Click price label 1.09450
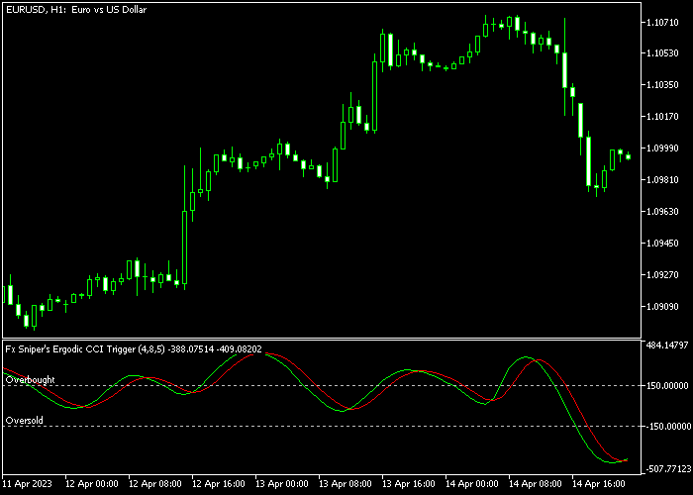693x495 pixels. (x=662, y=244)
